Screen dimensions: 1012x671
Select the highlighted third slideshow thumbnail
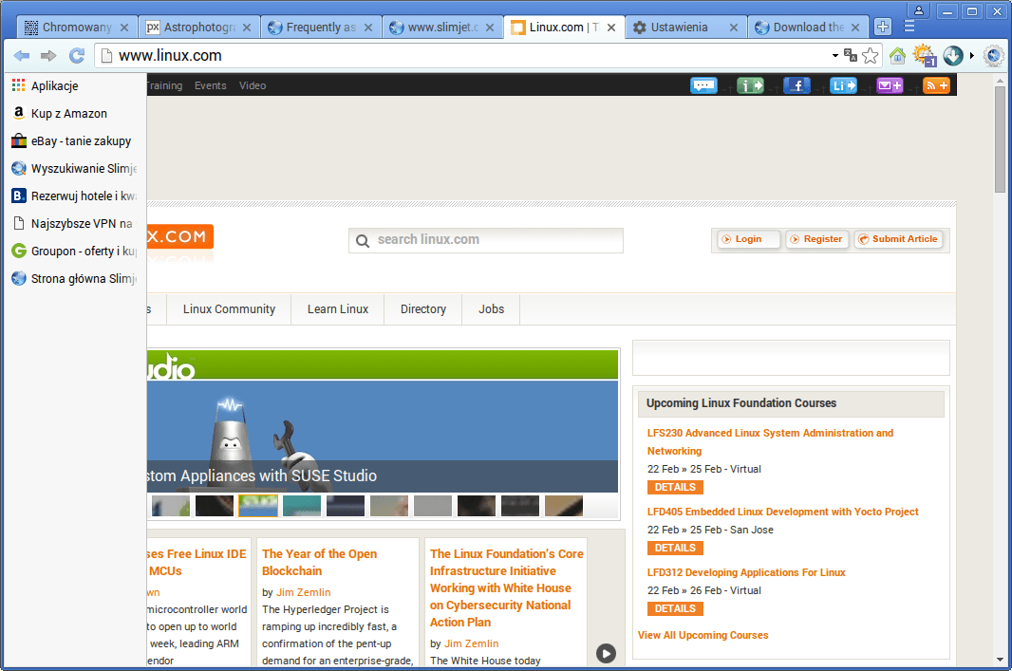(x=258, y=506)
